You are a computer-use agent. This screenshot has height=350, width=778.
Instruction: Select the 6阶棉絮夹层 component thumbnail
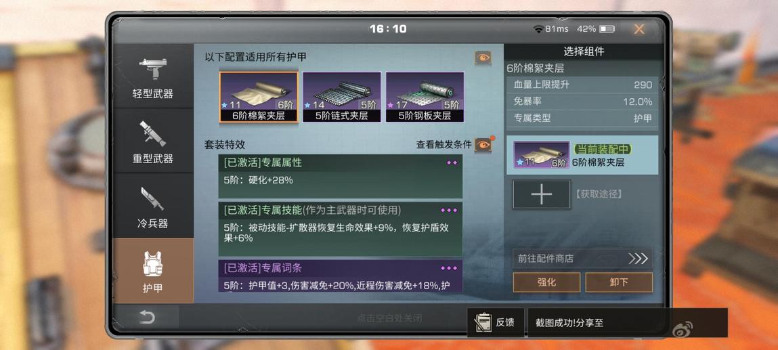(259, 97)
